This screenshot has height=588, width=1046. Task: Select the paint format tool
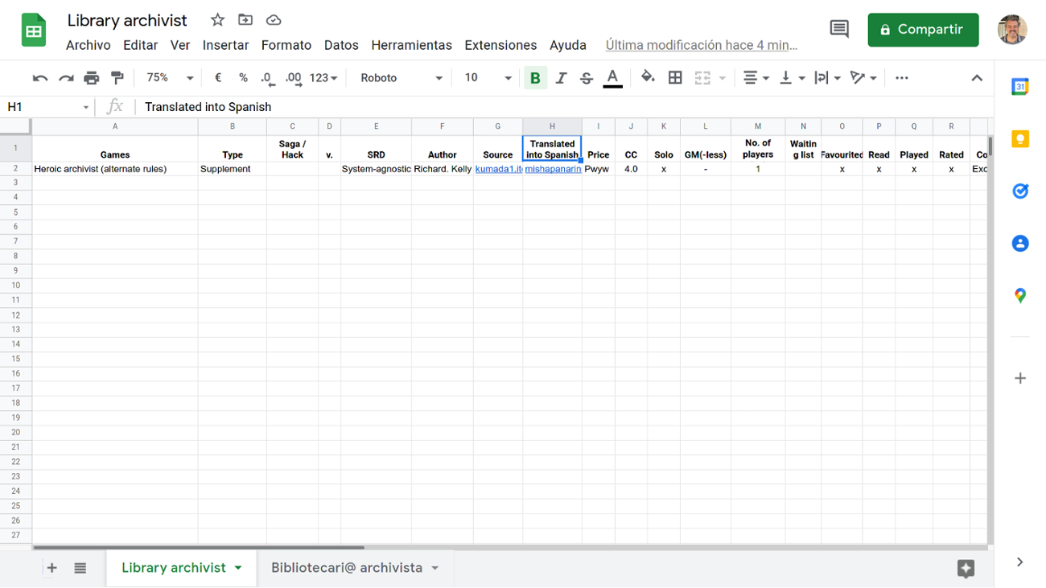pos(117,78)
